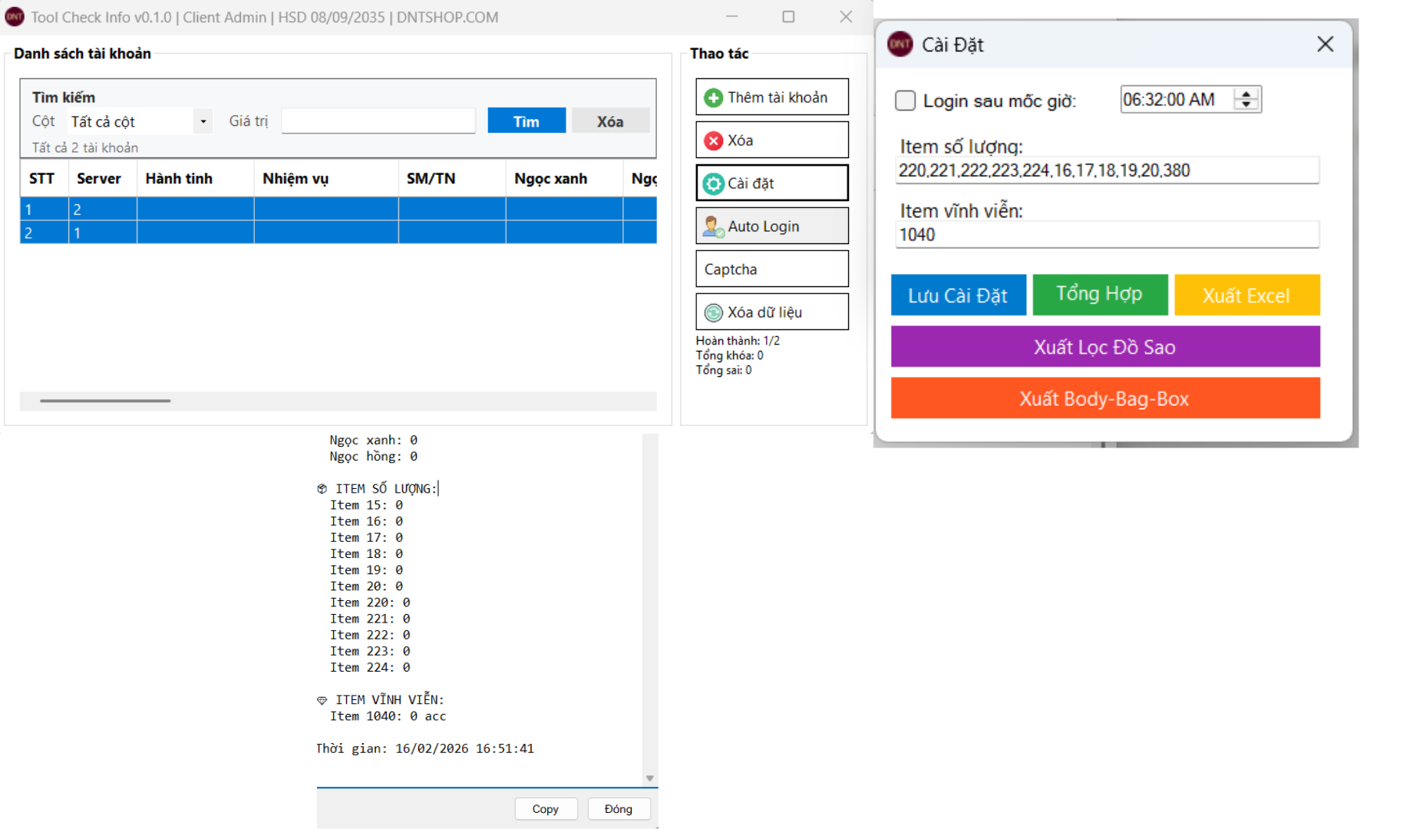Image resolution: width=1413 pixels, height=829 pixels.
Task: Increase time with the up stepper arrow
Action: coord(1246,94)
